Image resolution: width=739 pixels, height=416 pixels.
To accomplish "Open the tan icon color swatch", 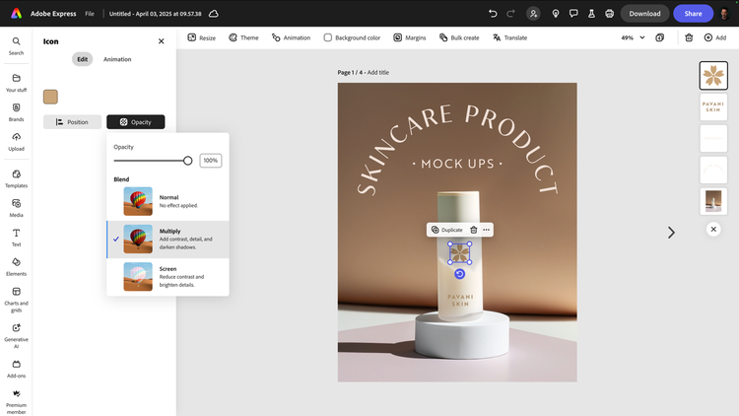I will click(50, 97).
